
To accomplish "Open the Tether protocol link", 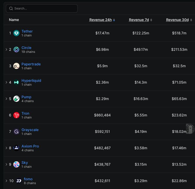I will [27, 31].
